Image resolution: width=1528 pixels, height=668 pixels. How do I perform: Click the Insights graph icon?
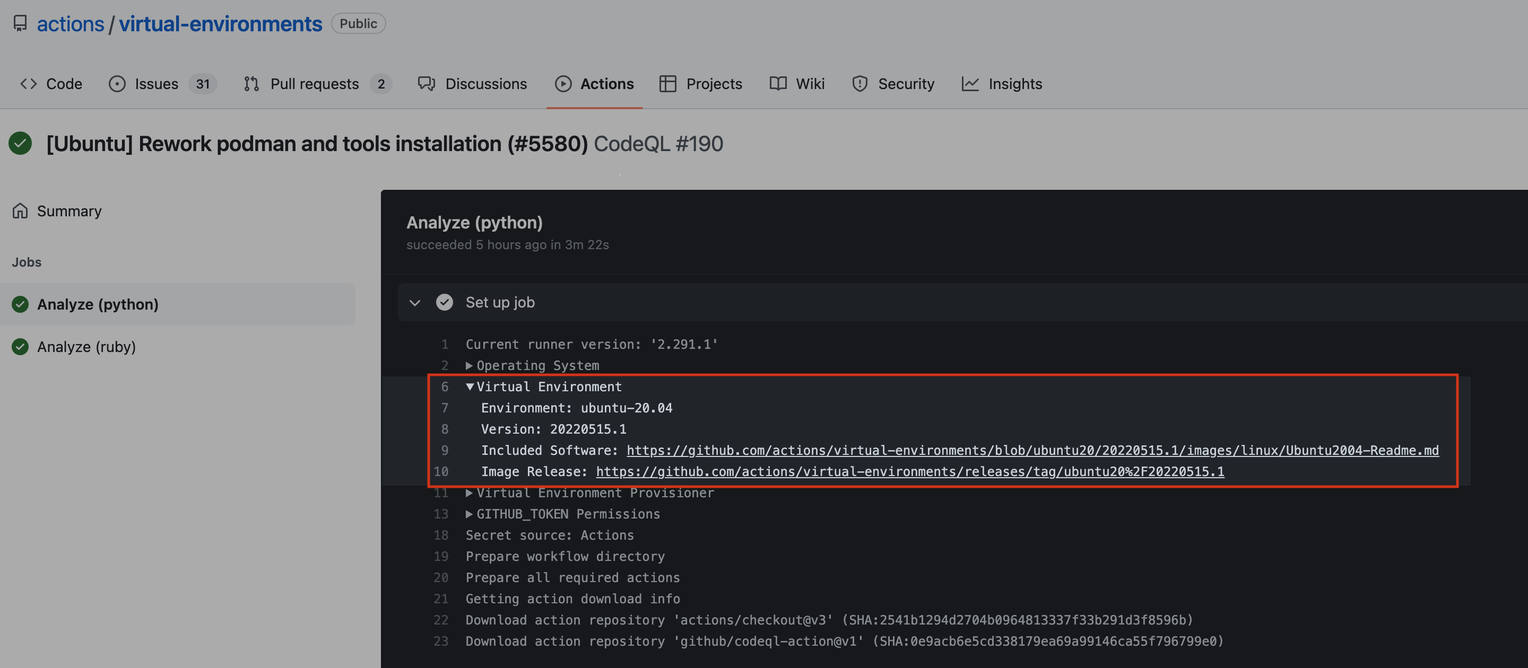coord(970,84)
